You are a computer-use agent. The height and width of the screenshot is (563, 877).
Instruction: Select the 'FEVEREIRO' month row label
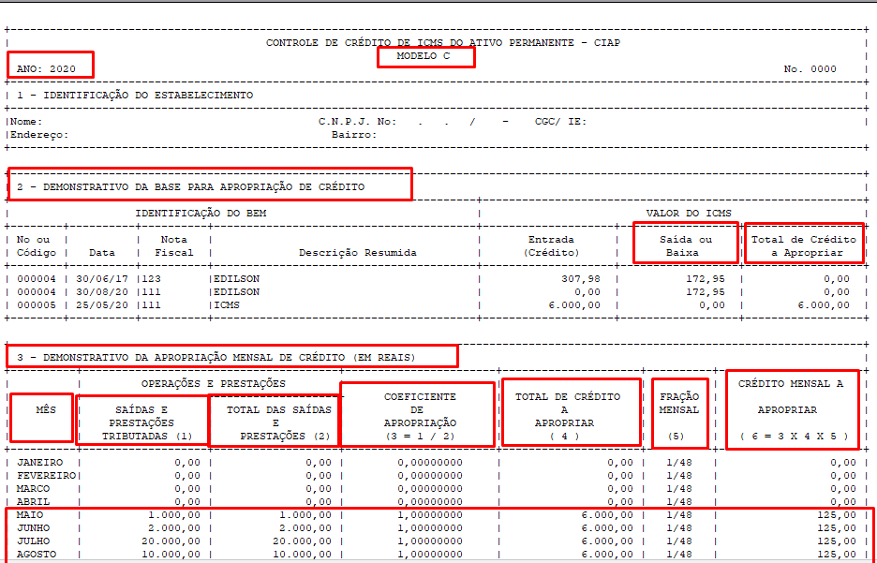click(x=46, y=476)
